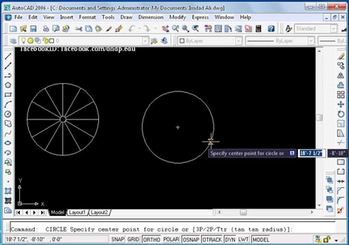This screenshot has height=245, width=349.
Task: Open the QuickCalc calculator icon
Action: click(x=258, y=29)
